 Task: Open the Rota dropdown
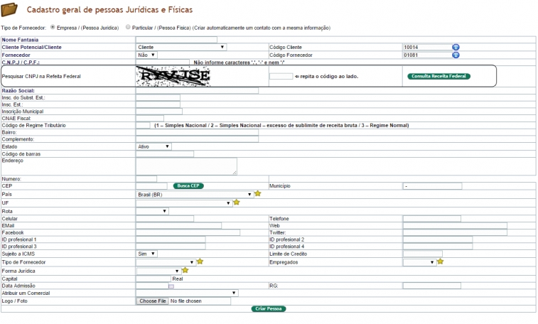pyautogui.click(x=152, y=211)
